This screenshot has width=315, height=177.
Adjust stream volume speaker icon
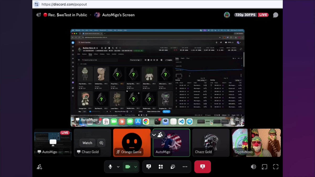click(x=253, y=167)
